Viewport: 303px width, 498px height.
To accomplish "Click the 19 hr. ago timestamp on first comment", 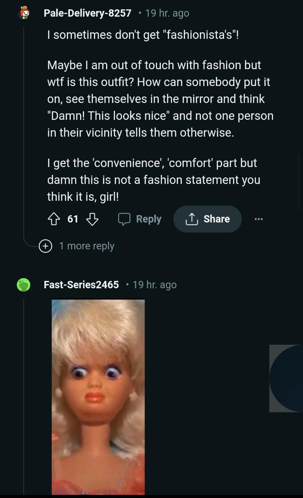I will point(167,13).
